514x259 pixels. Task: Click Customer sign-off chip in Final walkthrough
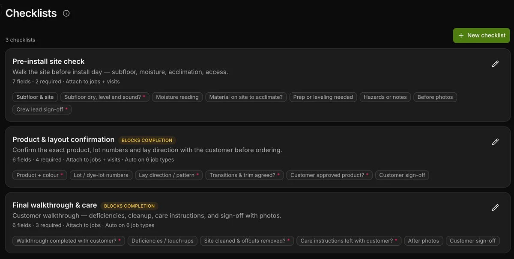click(x=473, y=241)
